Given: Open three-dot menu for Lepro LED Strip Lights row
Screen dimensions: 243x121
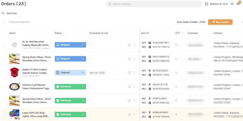Looking at the screenshot, I should point(134,114).
